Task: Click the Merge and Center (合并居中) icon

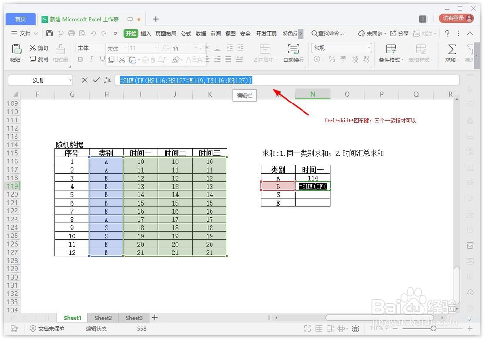Action: (265, 49)
